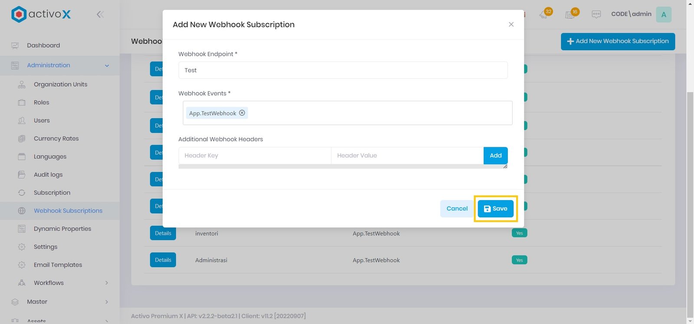Cancel the webhook subscription dialog
Viewport: 694px width, 324px height.
click(457, 208)
